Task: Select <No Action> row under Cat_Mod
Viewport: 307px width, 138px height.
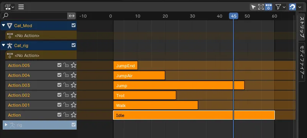Action: tap(41, 36)
